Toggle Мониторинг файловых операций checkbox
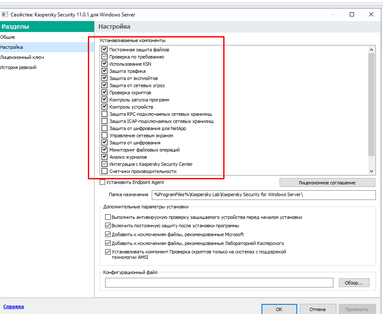Screen dimensions: 383x314 [104, 150]
